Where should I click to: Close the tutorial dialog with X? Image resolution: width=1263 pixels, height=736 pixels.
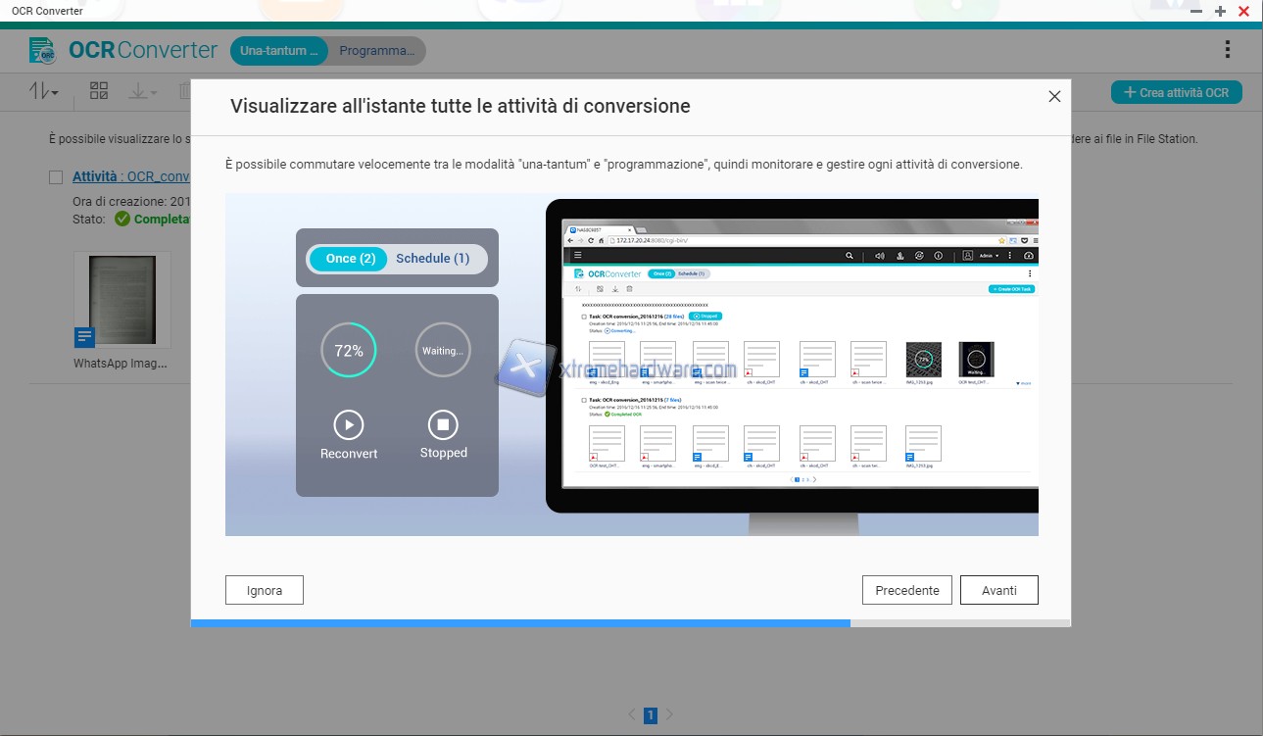pos(1054,96)
